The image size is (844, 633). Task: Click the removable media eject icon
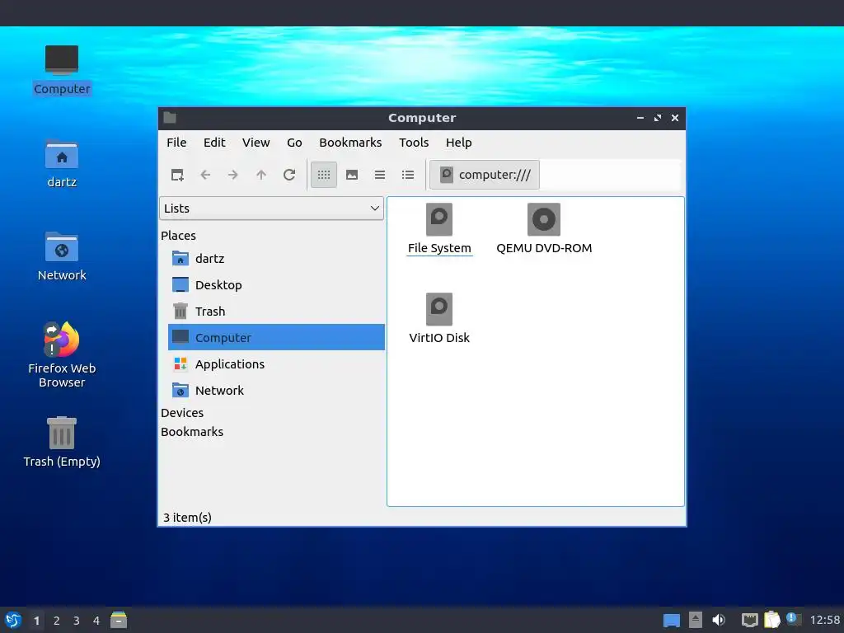point(696,620)
